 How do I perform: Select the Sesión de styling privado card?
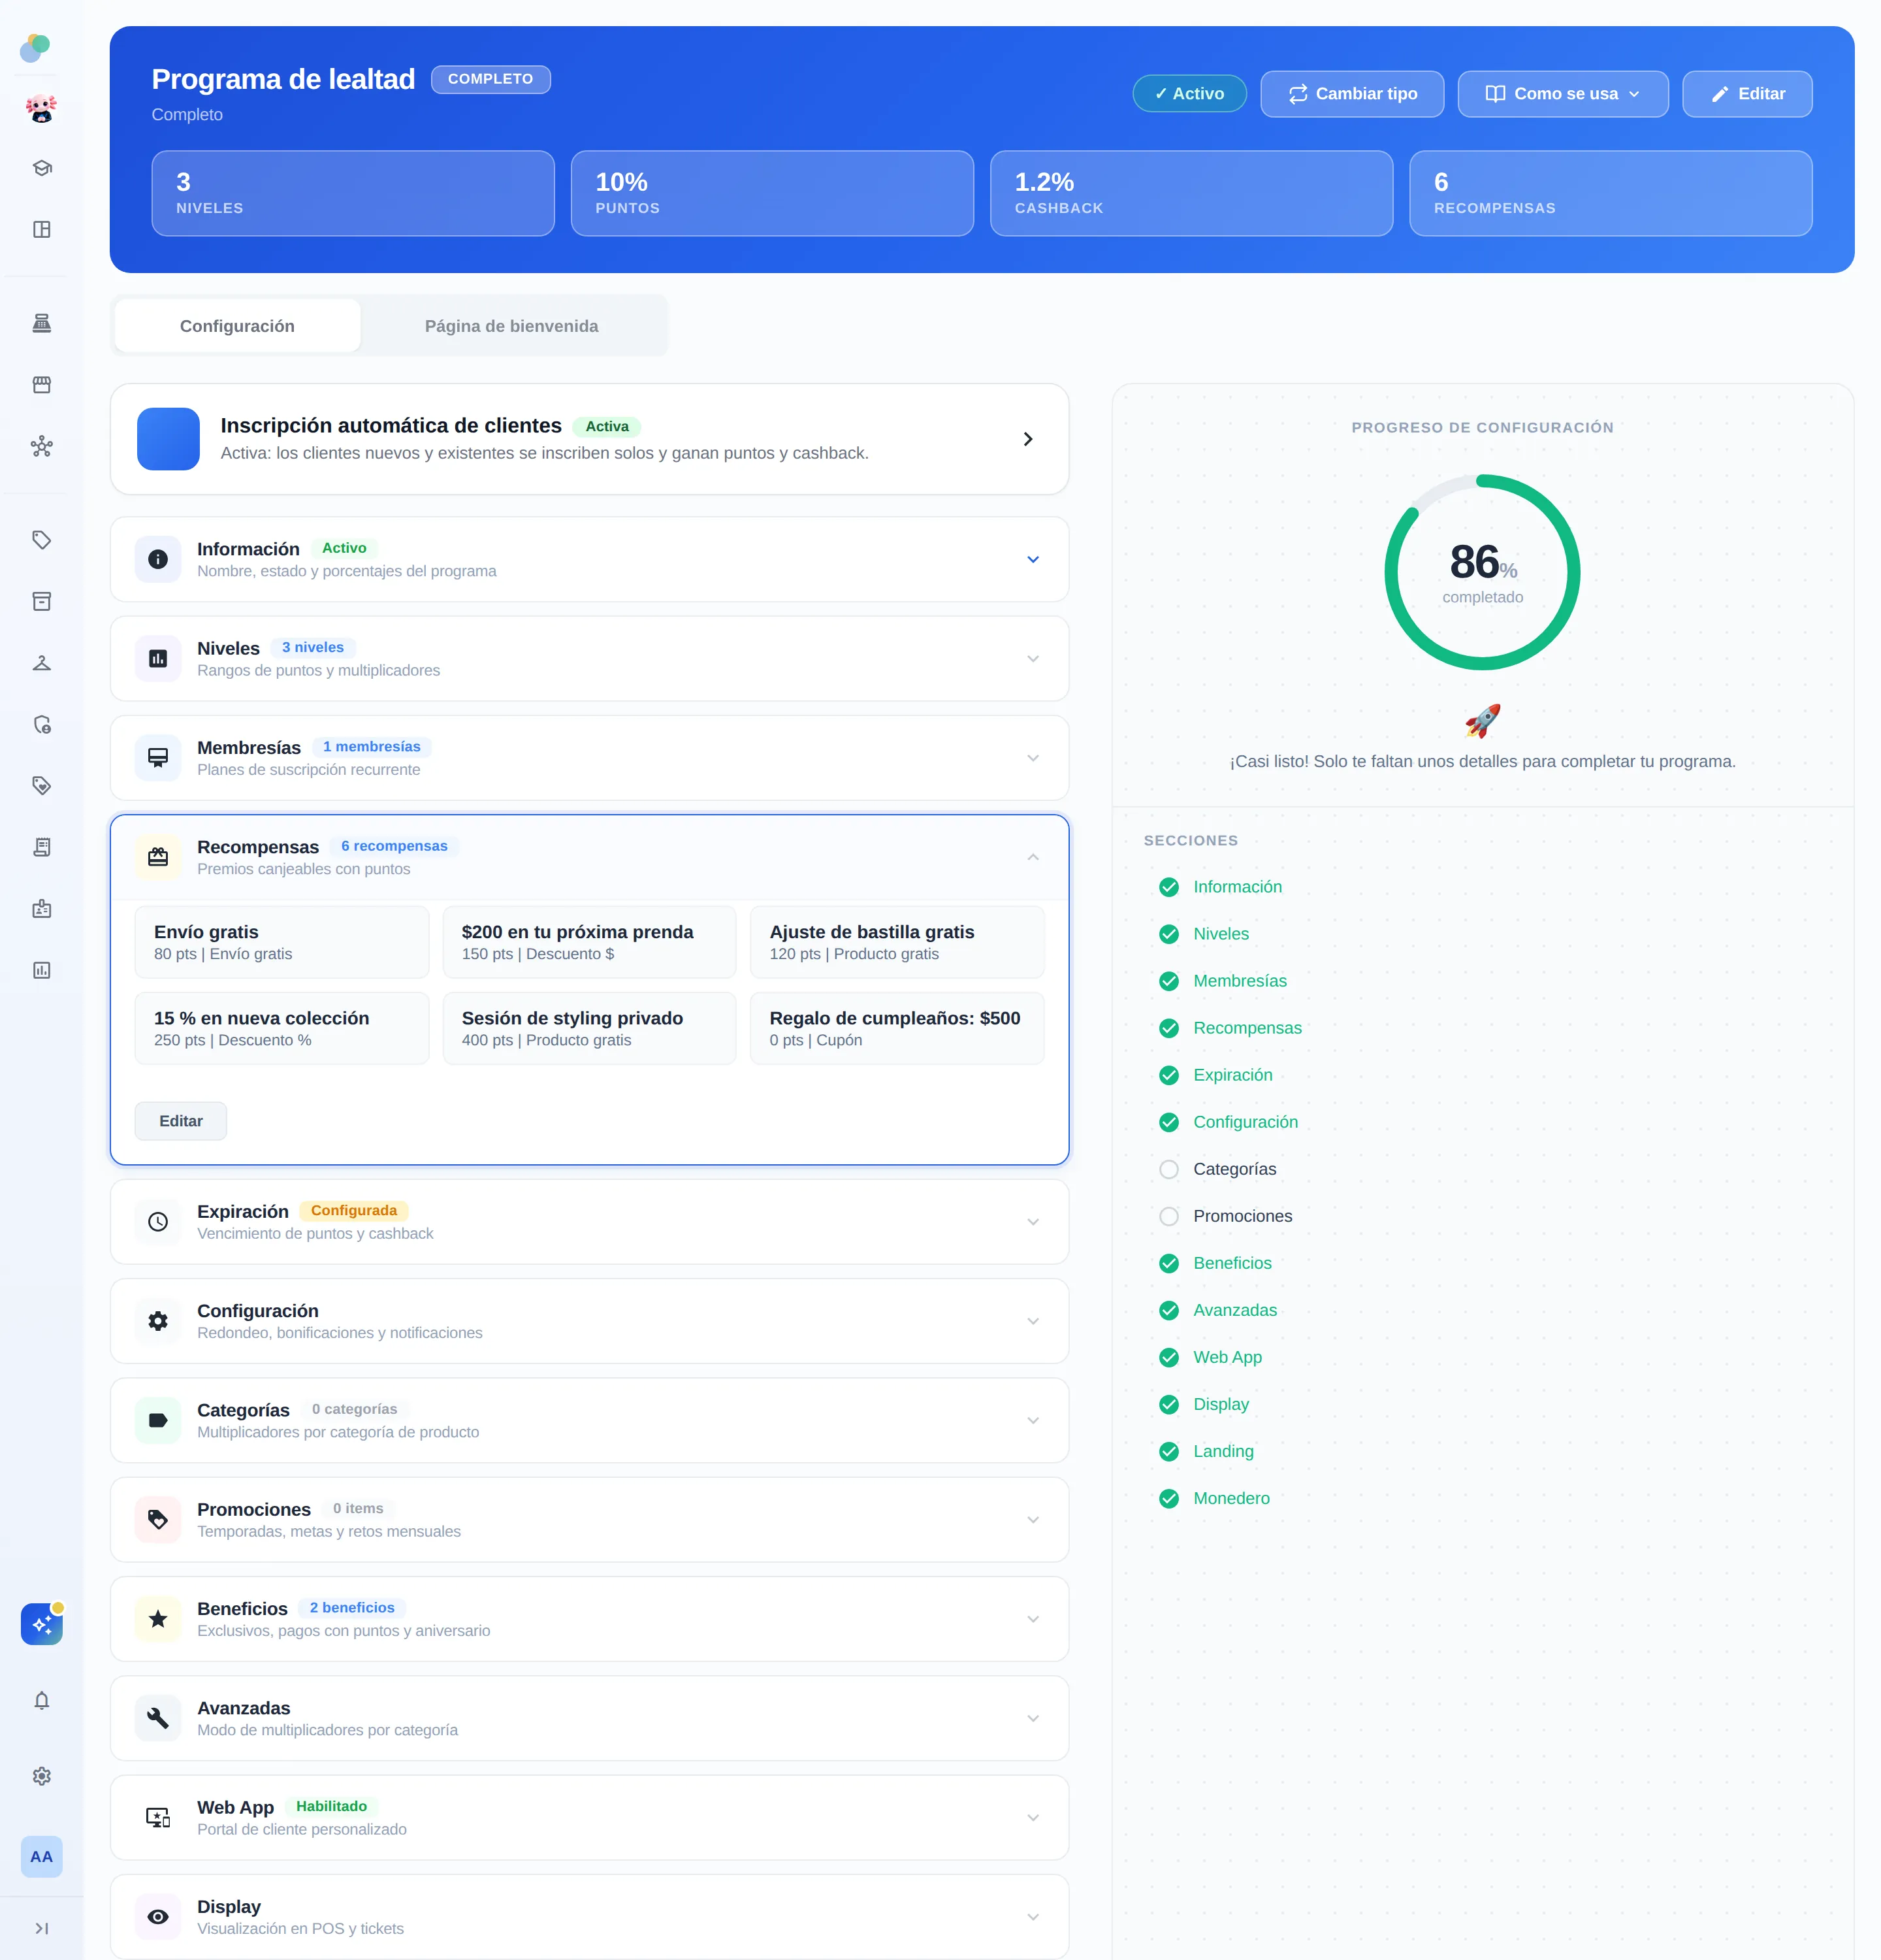[x=588, y=1028]
